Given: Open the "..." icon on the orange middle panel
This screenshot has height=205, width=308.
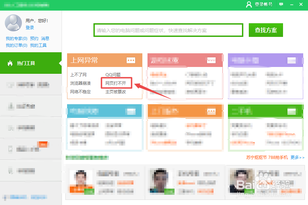Looking at the screenshot, I should point(211,111).
